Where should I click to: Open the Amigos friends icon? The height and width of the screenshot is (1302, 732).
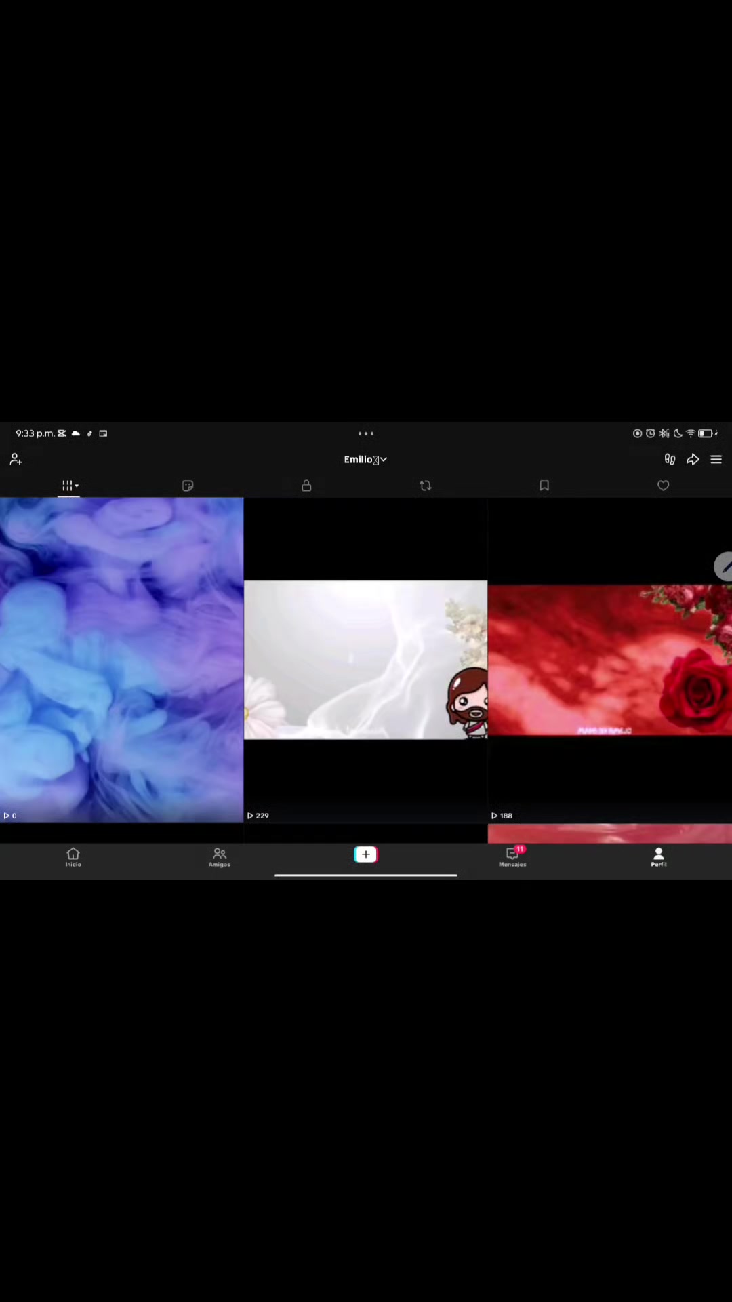pyautogui.click(x=220, y=857)
